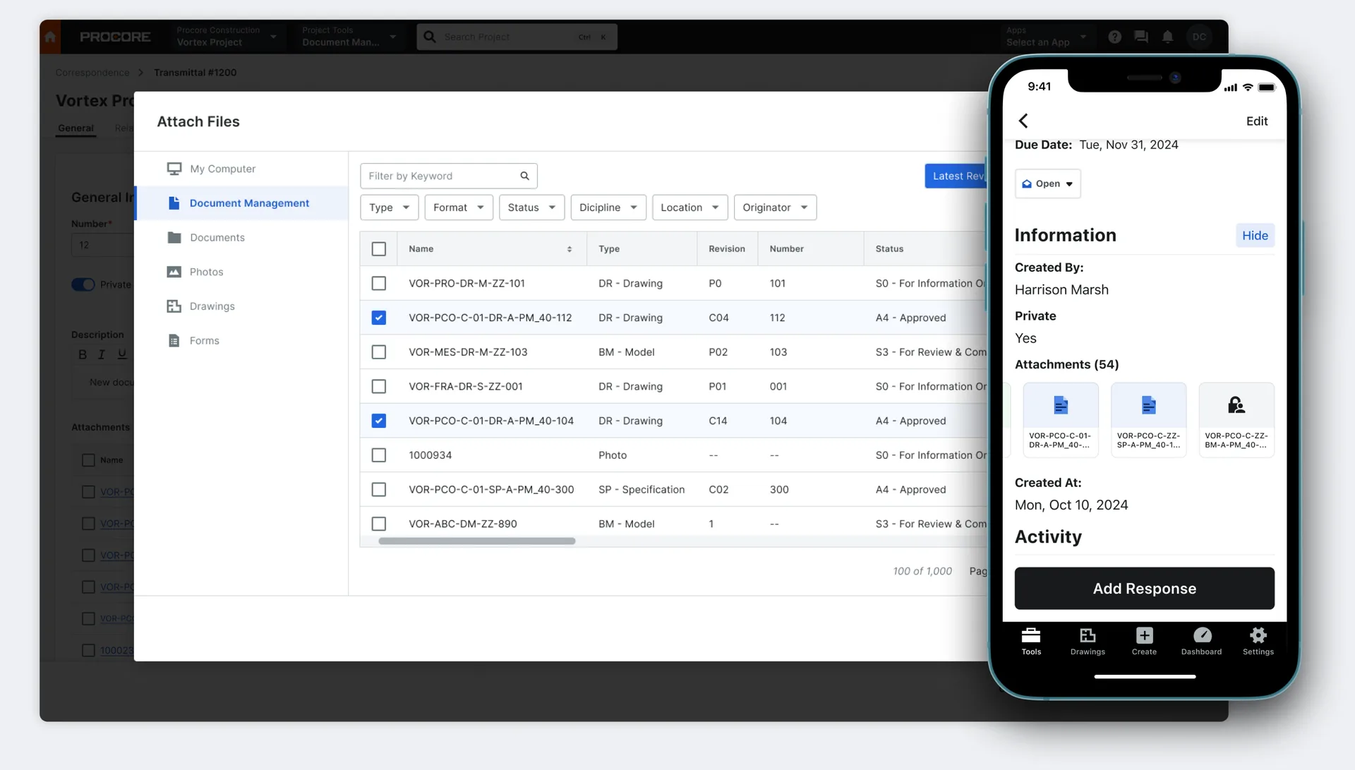The height and width of the screenshot is (770, 1355).
Task: Open the notifications bell icon
Action: pos(1168,37)
